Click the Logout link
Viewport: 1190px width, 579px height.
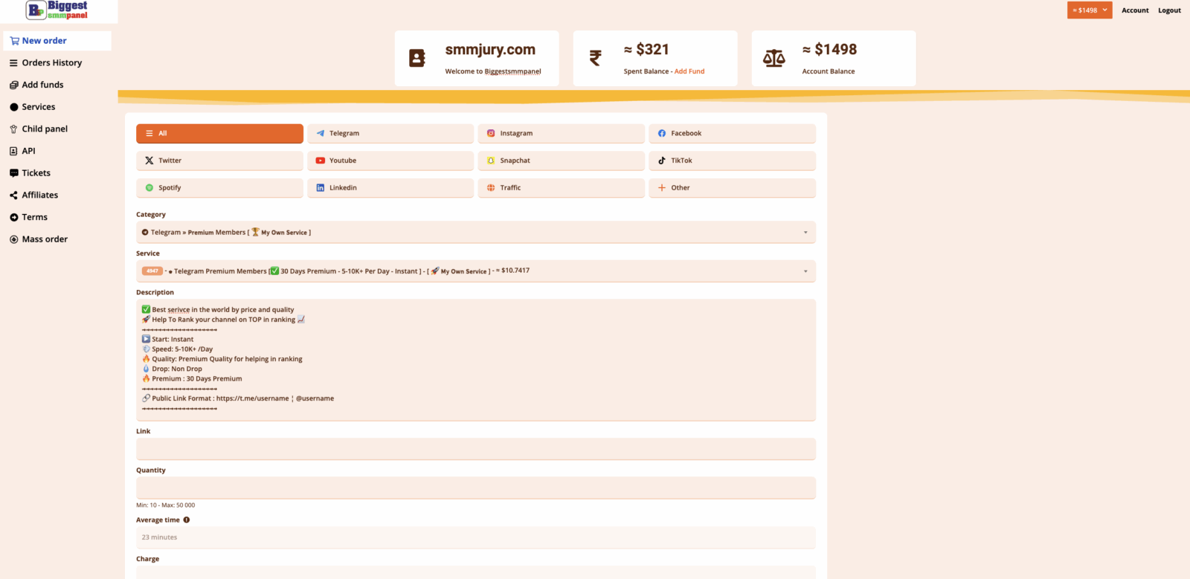tap(1169, 10)
